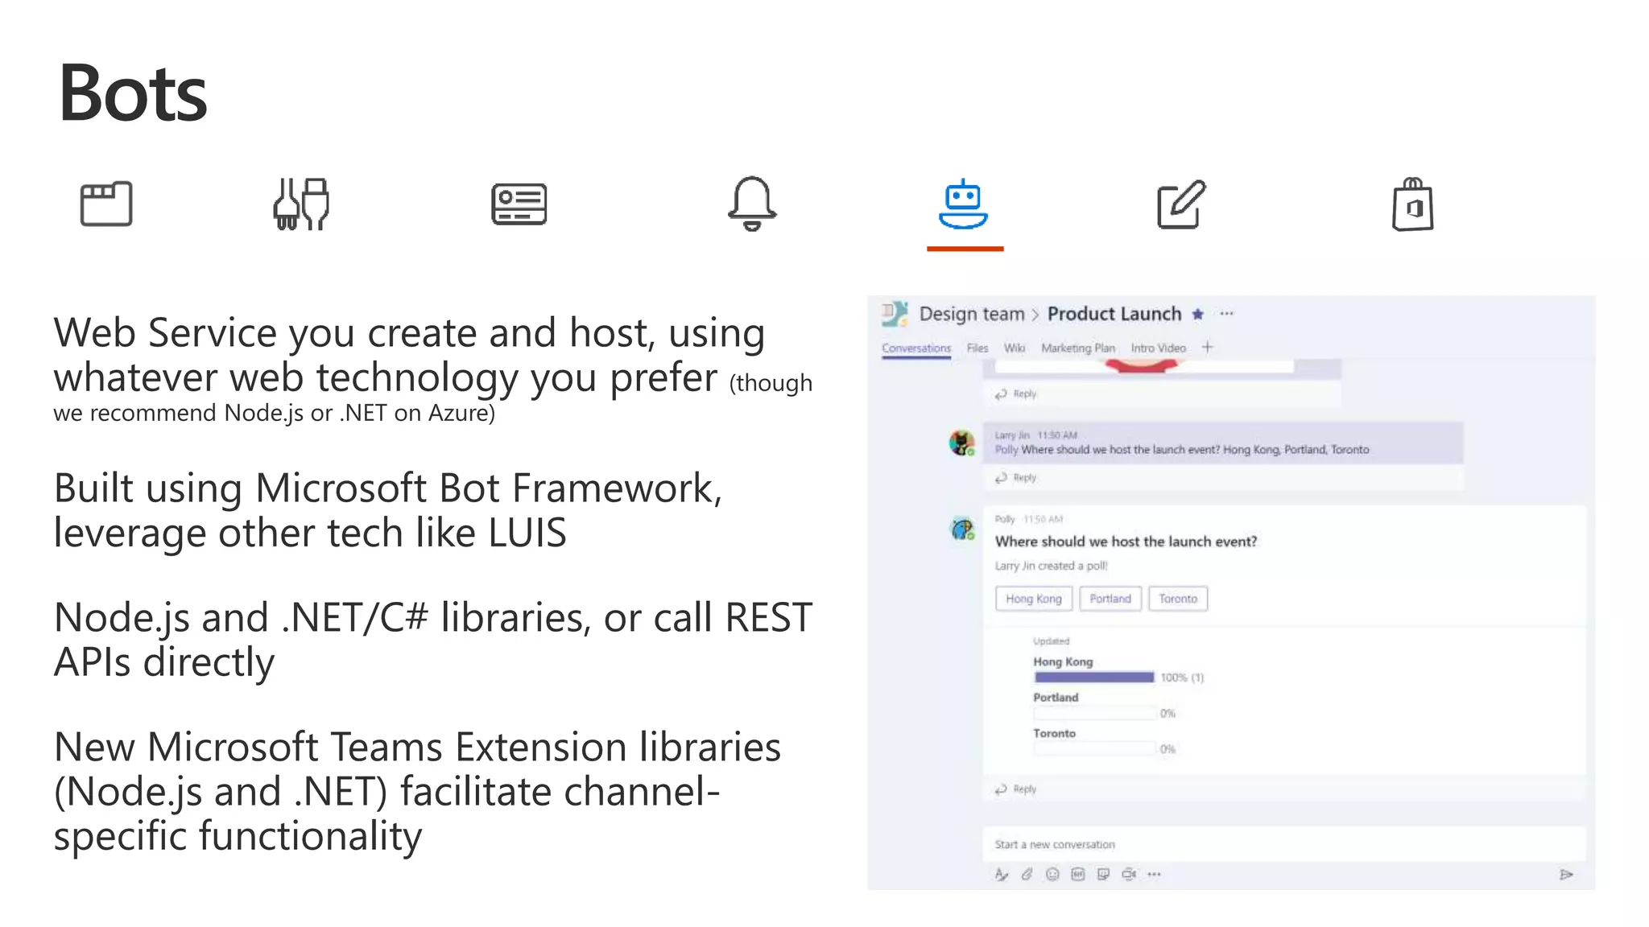Open the Conversations tab
Screen dimensions: 1649x927
click(916, 348)
